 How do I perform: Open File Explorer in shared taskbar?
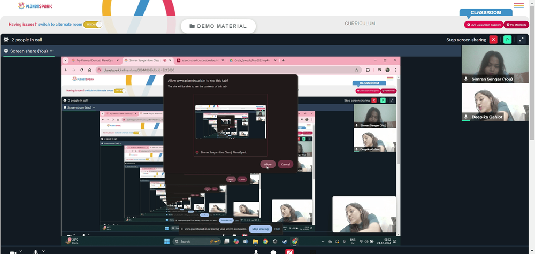[x=256, y=241]
